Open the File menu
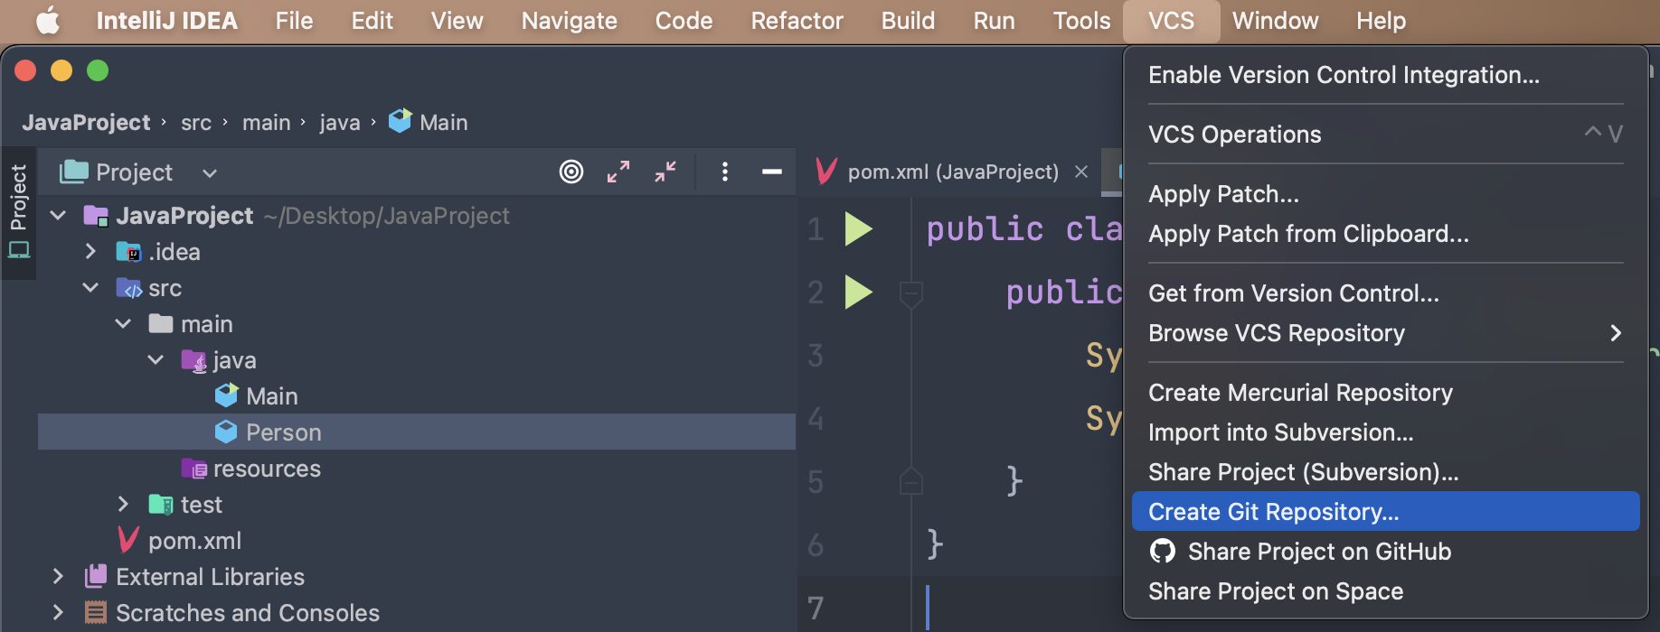 coord(295,21)
